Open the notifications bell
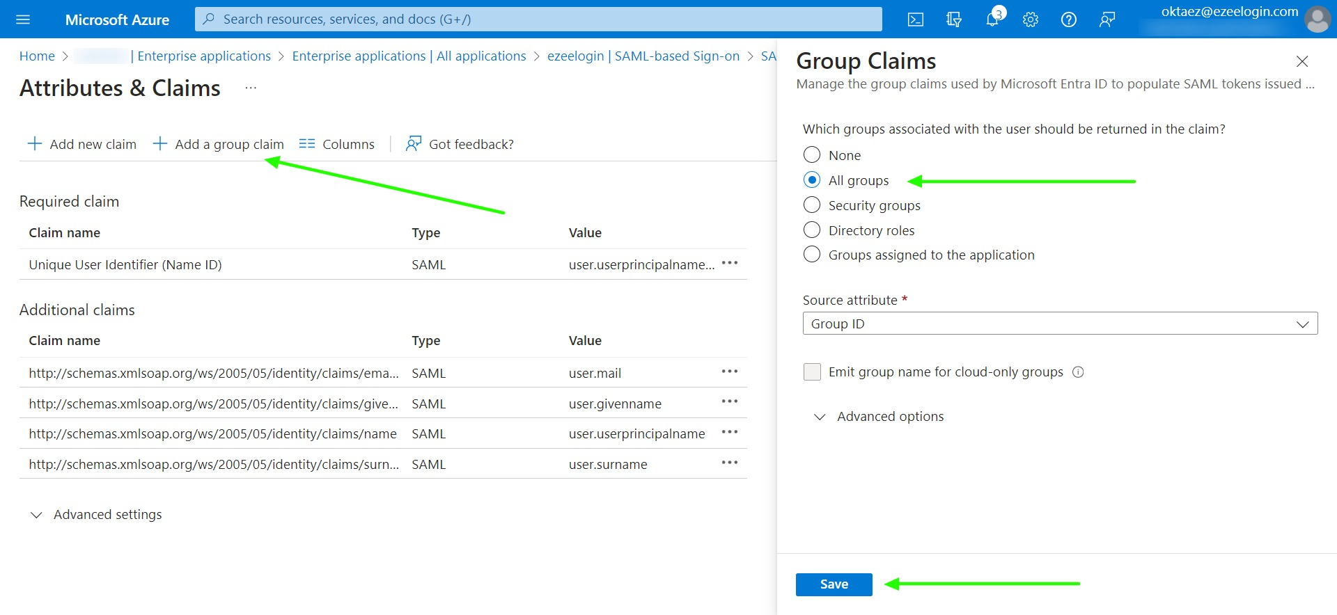The width and height of the screenshot is (1337, 615). pos(993,19)
